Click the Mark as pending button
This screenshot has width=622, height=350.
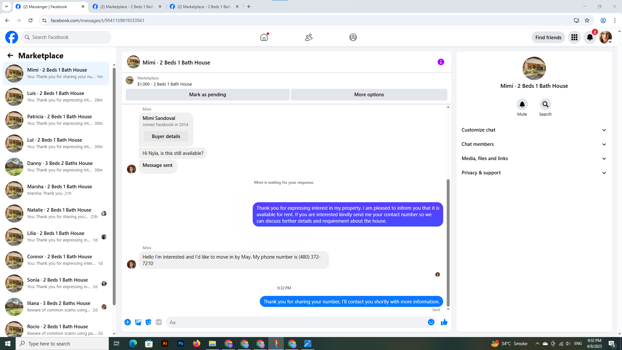click(x=207, y=95)
